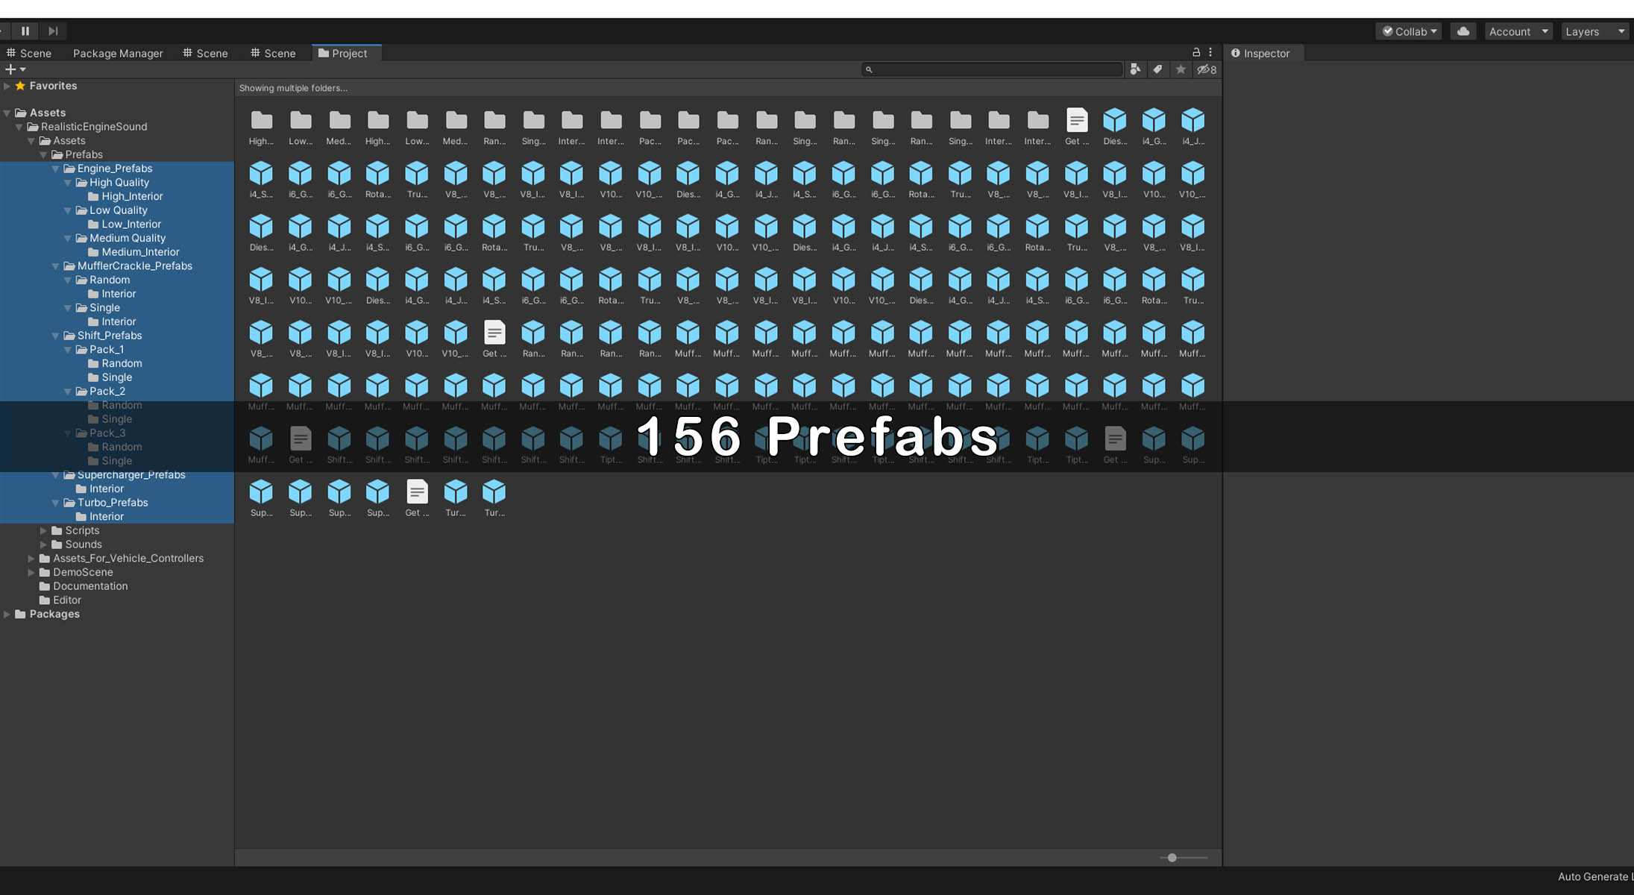Open the Collab dropdown
The height and width of the screenshot is (895, 1634).
[x=1409, y=31]
